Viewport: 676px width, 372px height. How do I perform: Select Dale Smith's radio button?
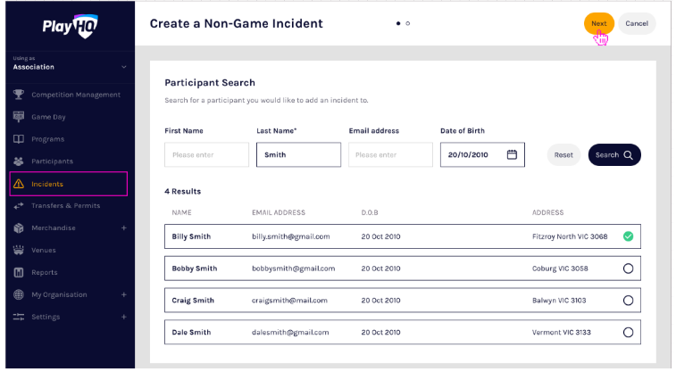628,332
